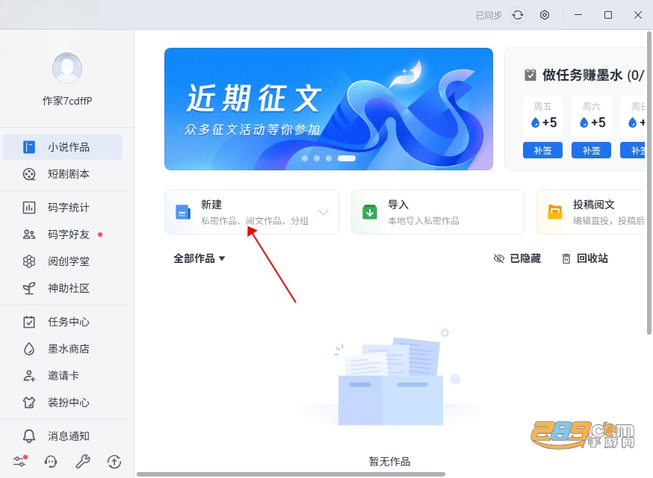The width and height of the screenshot is (653, 478).
Task: Open the 导入 local import card
Action: 438,212
